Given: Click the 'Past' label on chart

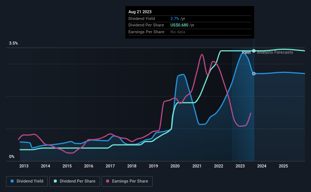Looking at the screenshot, I should tap(246, 52).
